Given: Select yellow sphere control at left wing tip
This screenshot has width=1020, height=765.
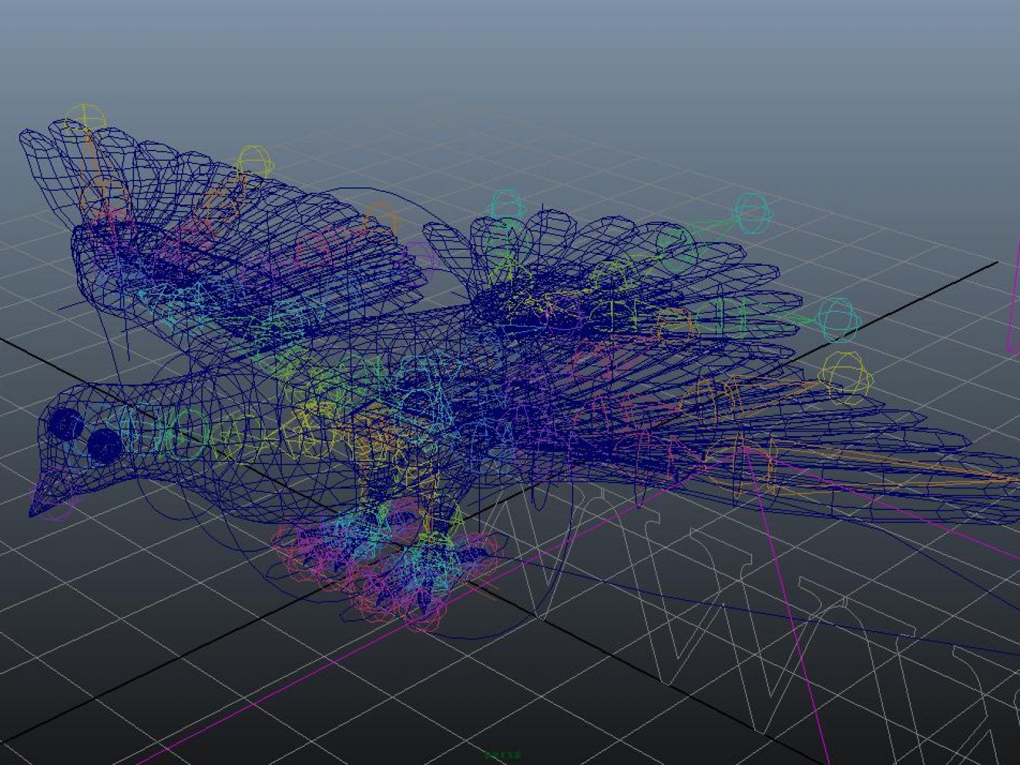Looking at the screenshot, I should (85, 120).
